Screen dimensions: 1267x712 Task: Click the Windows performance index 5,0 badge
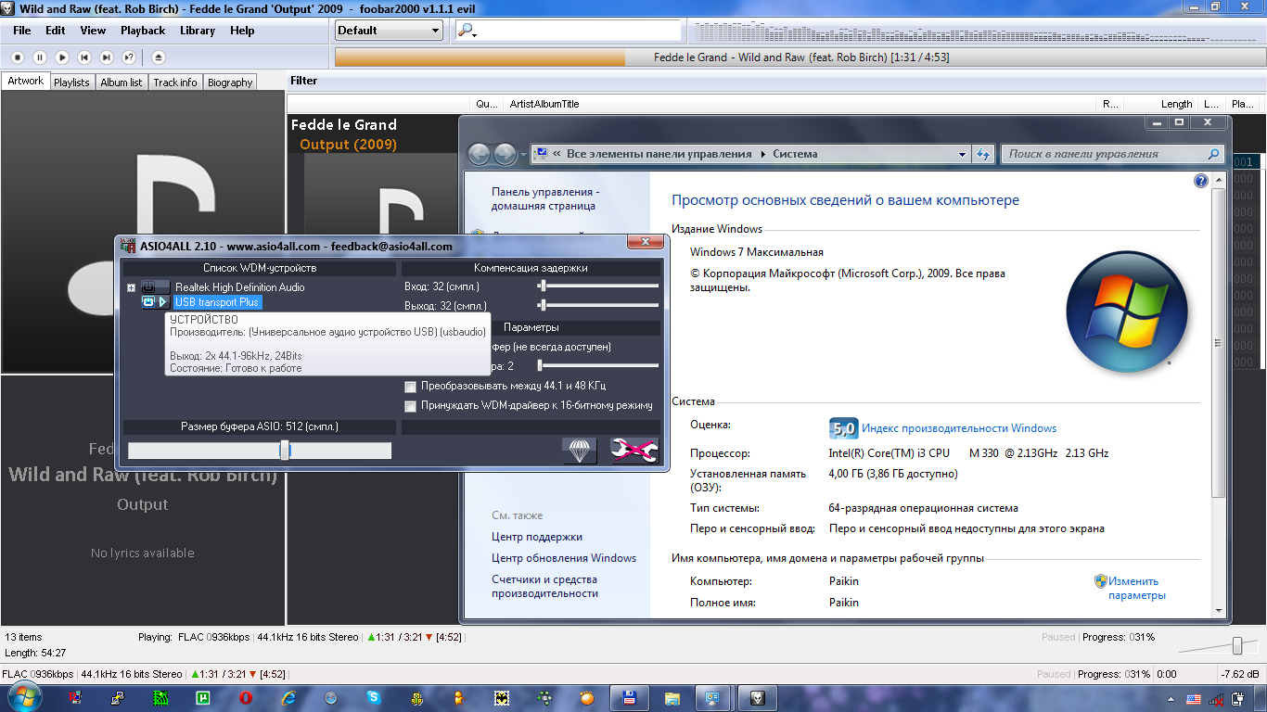(842, 428)
